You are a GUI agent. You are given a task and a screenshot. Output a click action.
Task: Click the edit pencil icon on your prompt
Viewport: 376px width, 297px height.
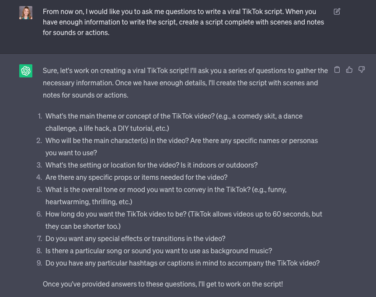pyautogui.click(x=337, y=12)
